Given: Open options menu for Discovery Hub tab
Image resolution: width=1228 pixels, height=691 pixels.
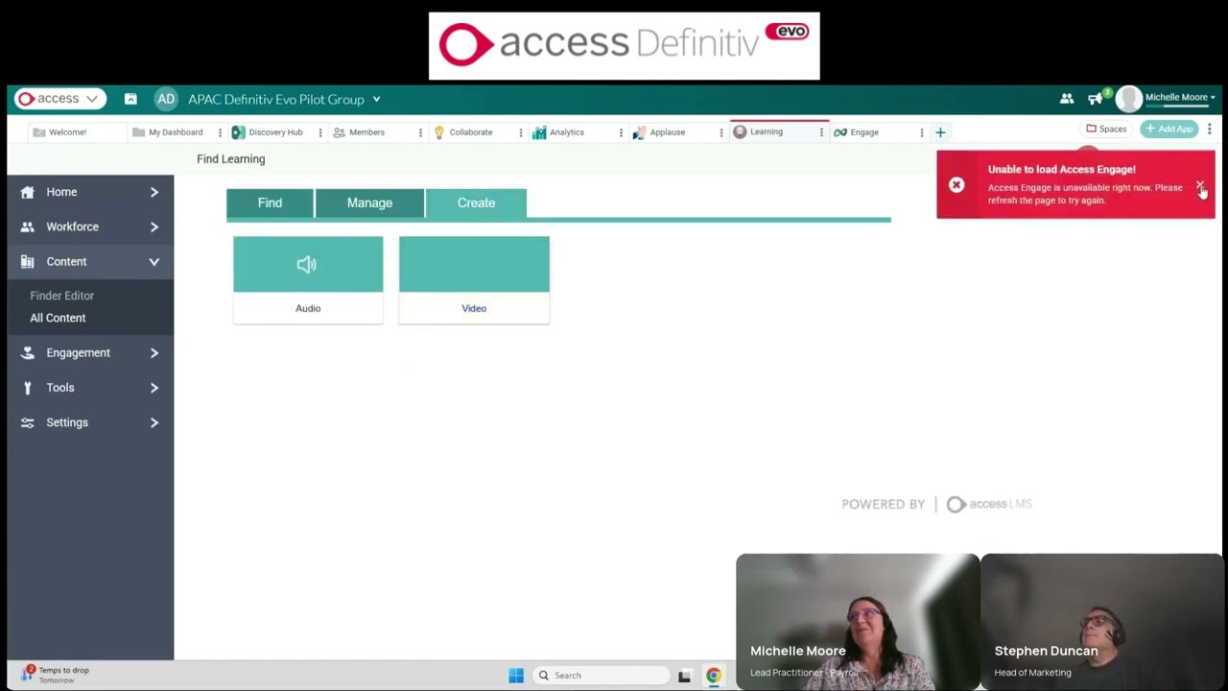Looking at the screenshot, I should coord(320,132).
